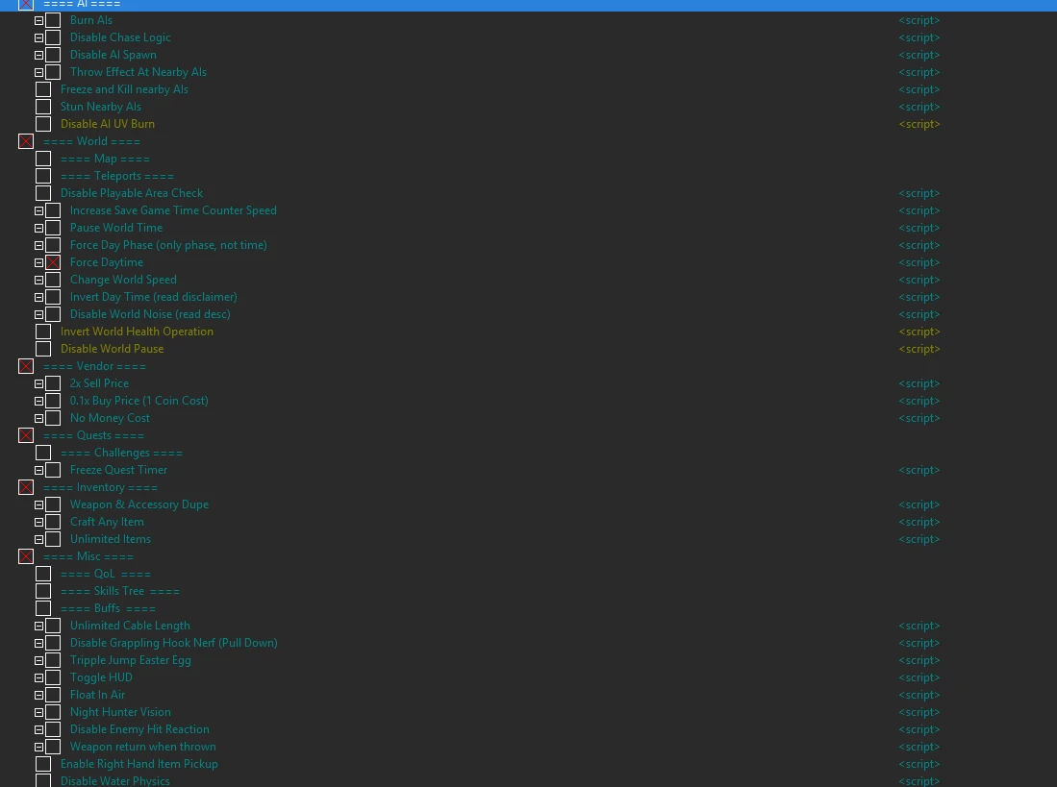The image size is (1057, 787).
Task: Check the Freeze Quest Timer box
Action: pos(53,470)
